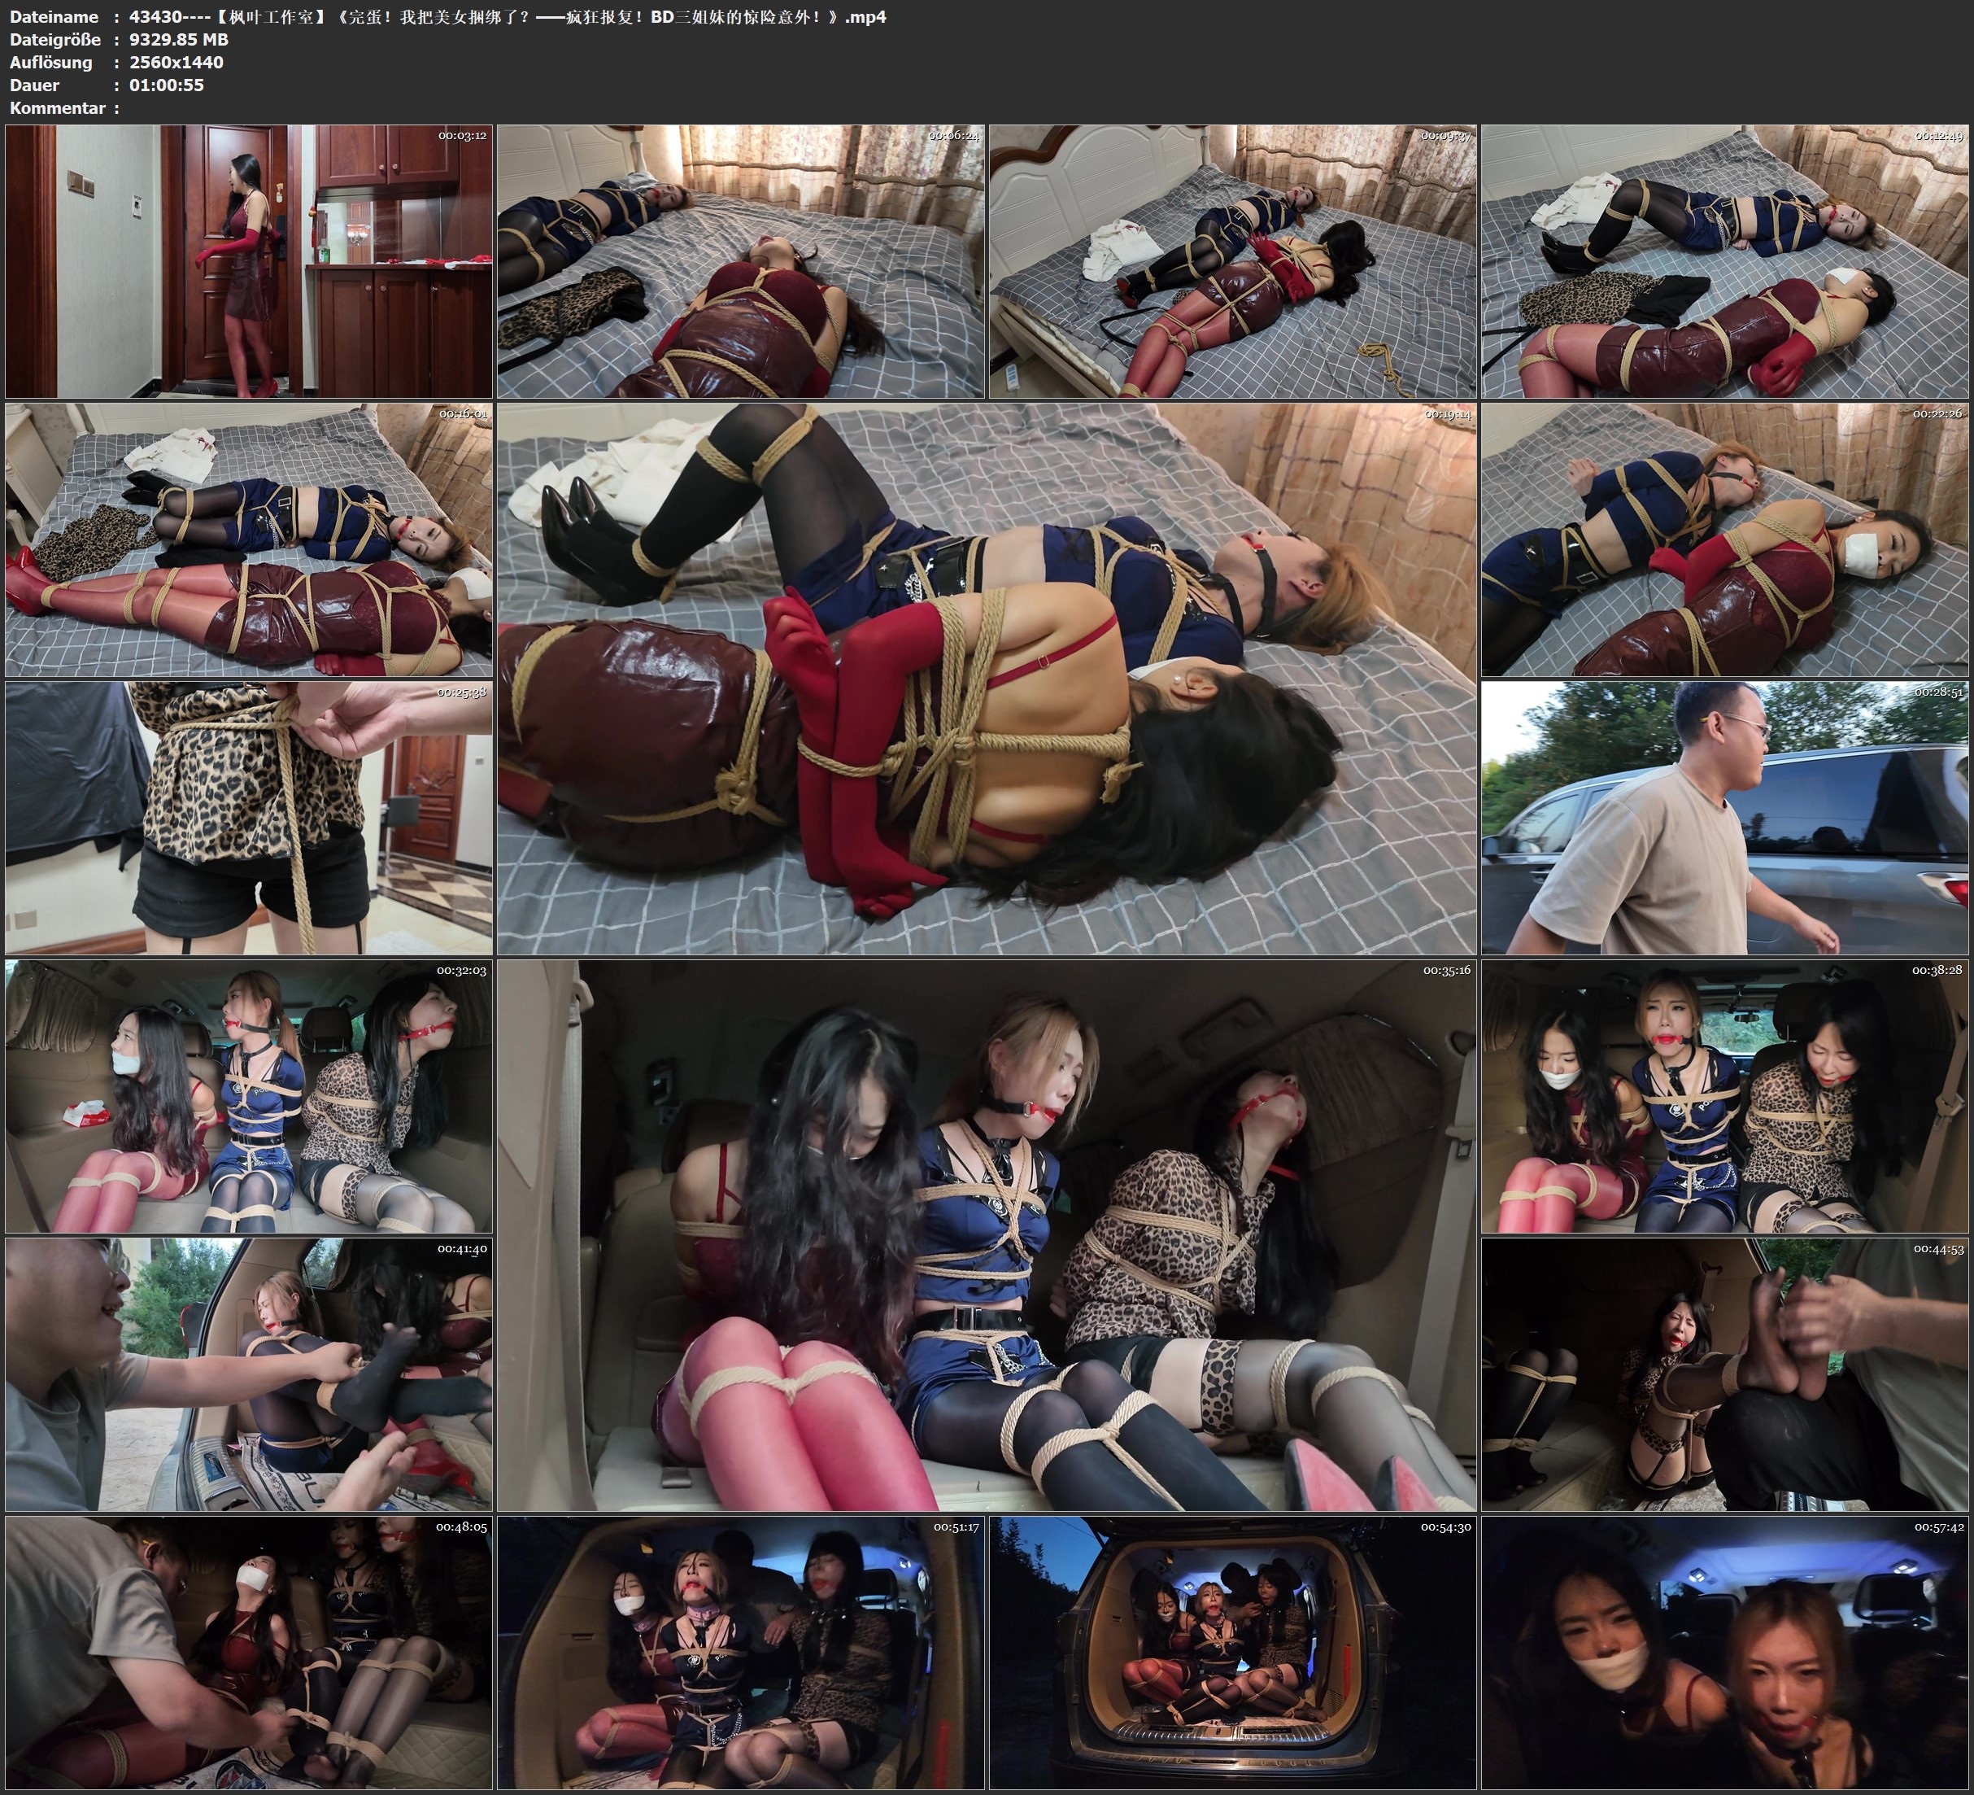Click the thumbnail timestamped 00:22:26
Image resolution: width=1974 pixels, height=1795 pixels.
click(x=1724, y=539)
